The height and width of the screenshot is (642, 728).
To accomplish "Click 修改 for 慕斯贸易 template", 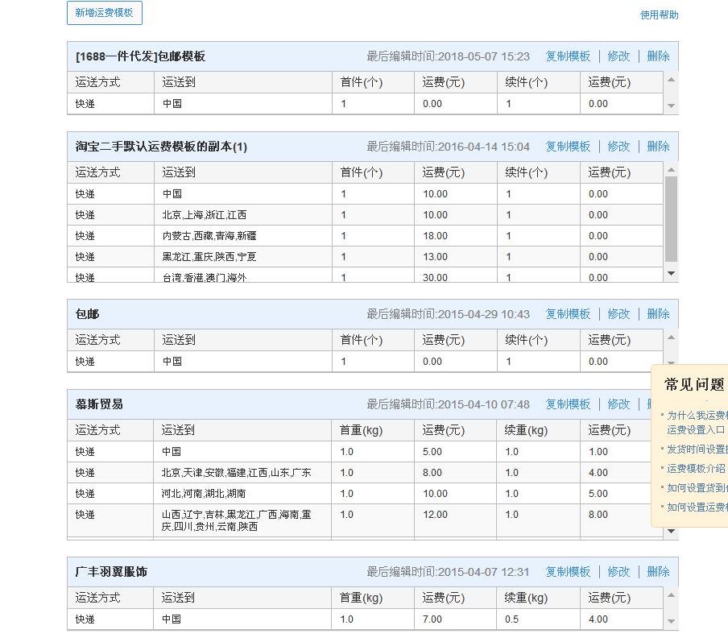I will coord(618,404).
